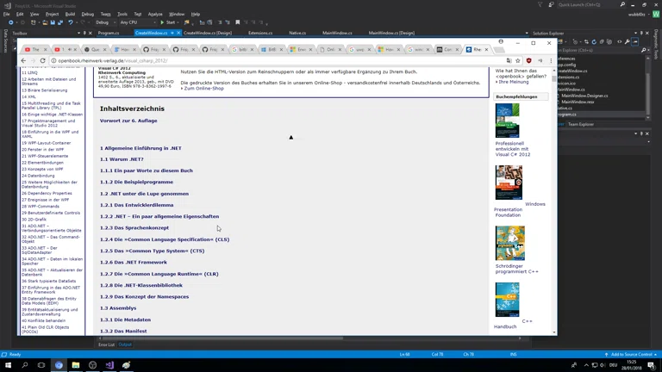This screenshot has width=662, height=372.
Task: Expand the Start button dropdown arrow
Action: coord(178,22)
